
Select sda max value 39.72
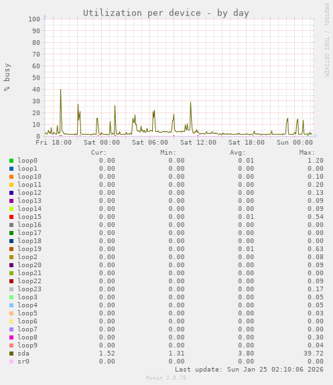[314, 354]
